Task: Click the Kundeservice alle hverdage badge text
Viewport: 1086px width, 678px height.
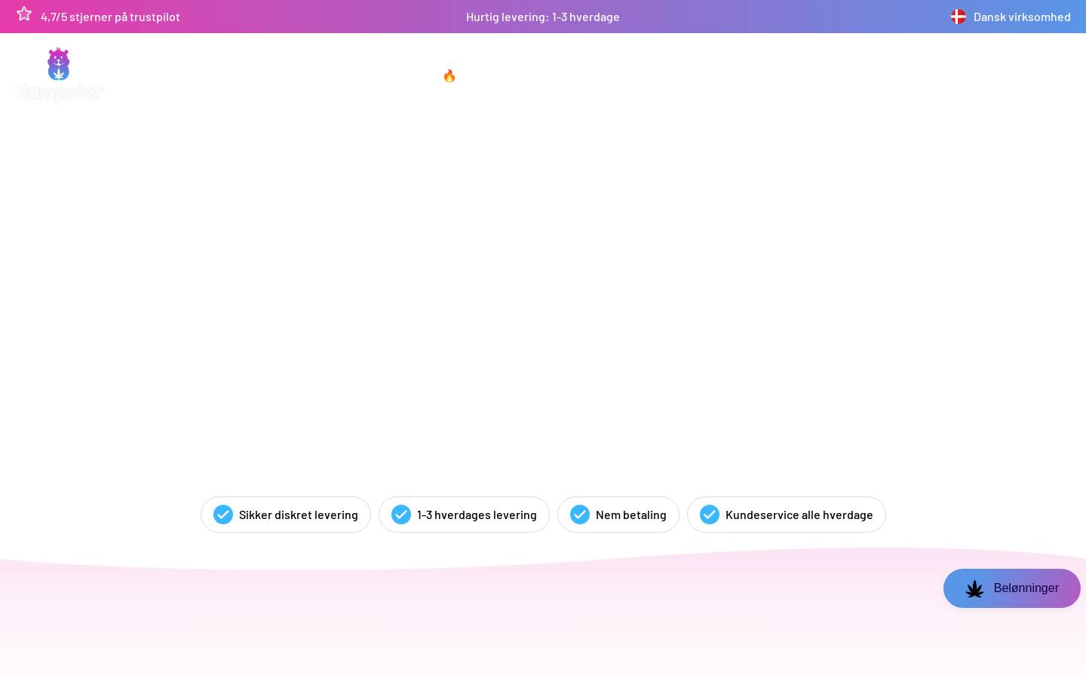Action: click(x=799, y=515)
